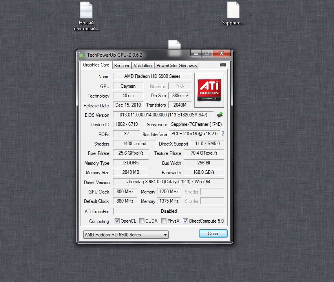The width and height of the screenshot is (334, 282).
Task: Click the BIOS save chip icon
Action: point(220,115)
